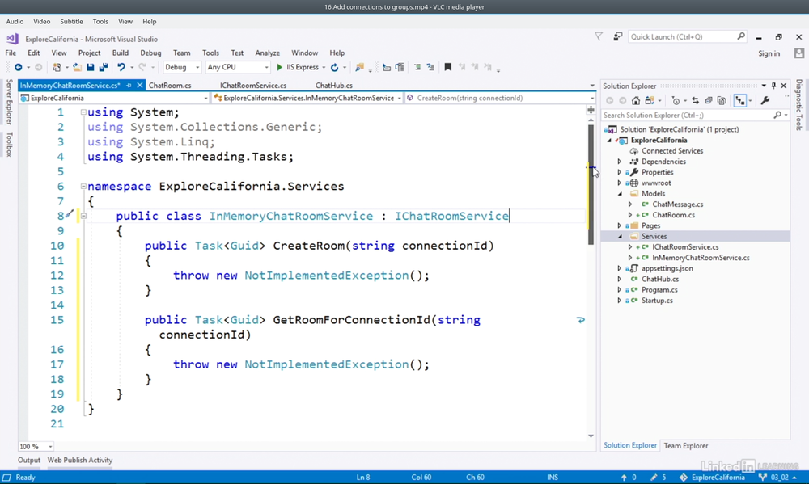Open the ExploreCalifornia project scope dropdown
Image resolution: width=809 pixels, height=484 pixels.
click(x=205, y=98)
